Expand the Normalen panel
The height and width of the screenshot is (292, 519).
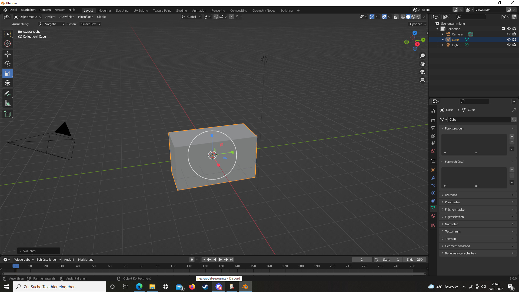pyautogui.click(x=451, y=224)
